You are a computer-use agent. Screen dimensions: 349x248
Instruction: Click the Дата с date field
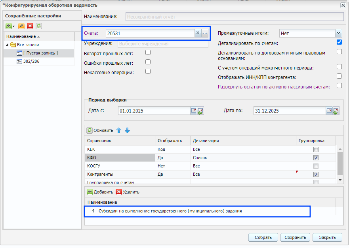pos(154,111)
